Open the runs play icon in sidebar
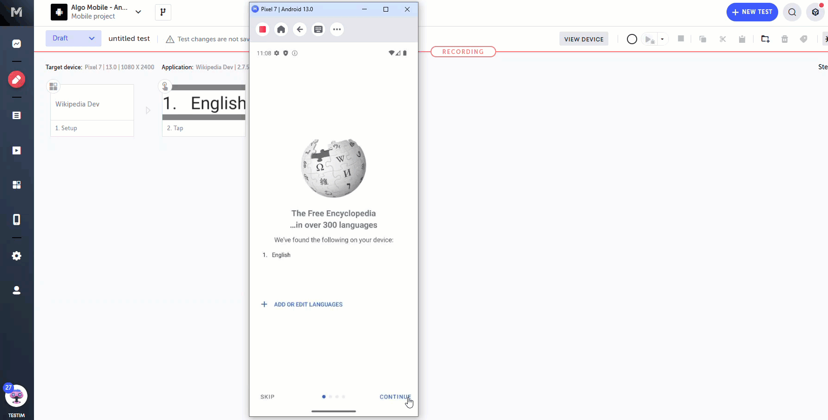 tap(17, 150)
